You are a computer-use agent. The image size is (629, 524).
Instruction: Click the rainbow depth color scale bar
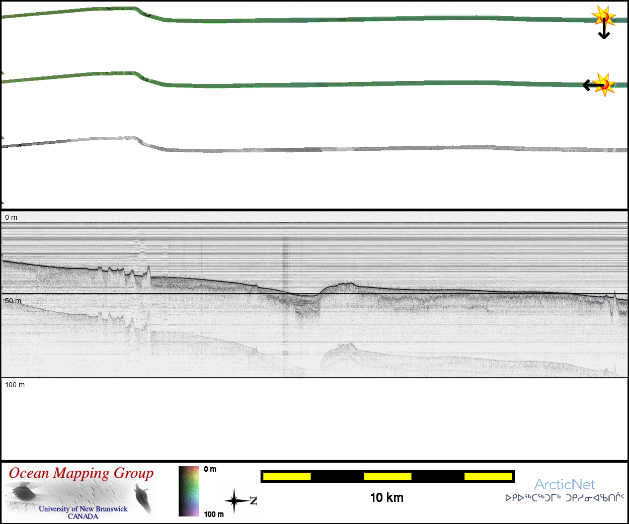point(189,491)
